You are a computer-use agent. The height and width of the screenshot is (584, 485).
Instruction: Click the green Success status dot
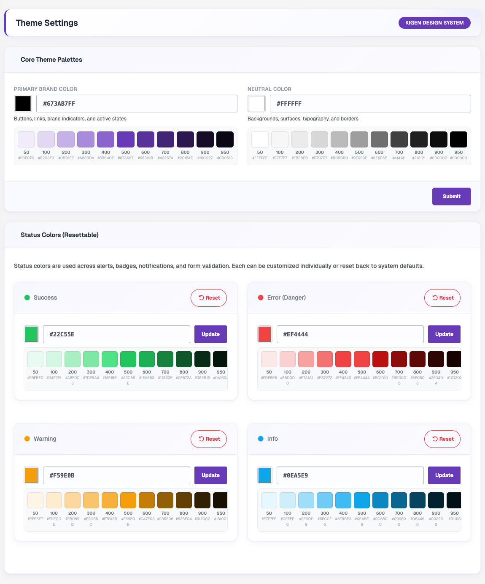(x=27, y=297)
